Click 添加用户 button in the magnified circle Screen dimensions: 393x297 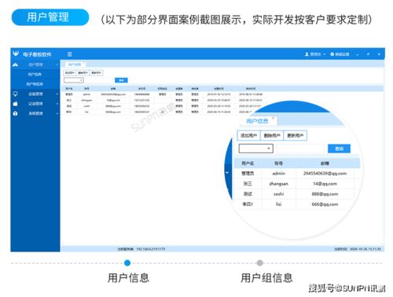tap(248, 135)
